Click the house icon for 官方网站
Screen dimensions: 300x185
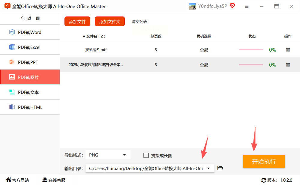[x=9, y=180]
